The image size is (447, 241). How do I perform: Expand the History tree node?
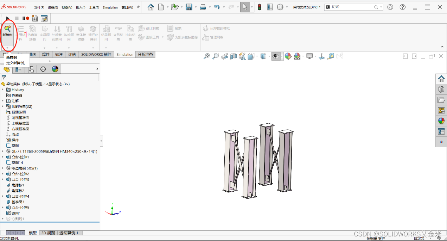(3, 89)
